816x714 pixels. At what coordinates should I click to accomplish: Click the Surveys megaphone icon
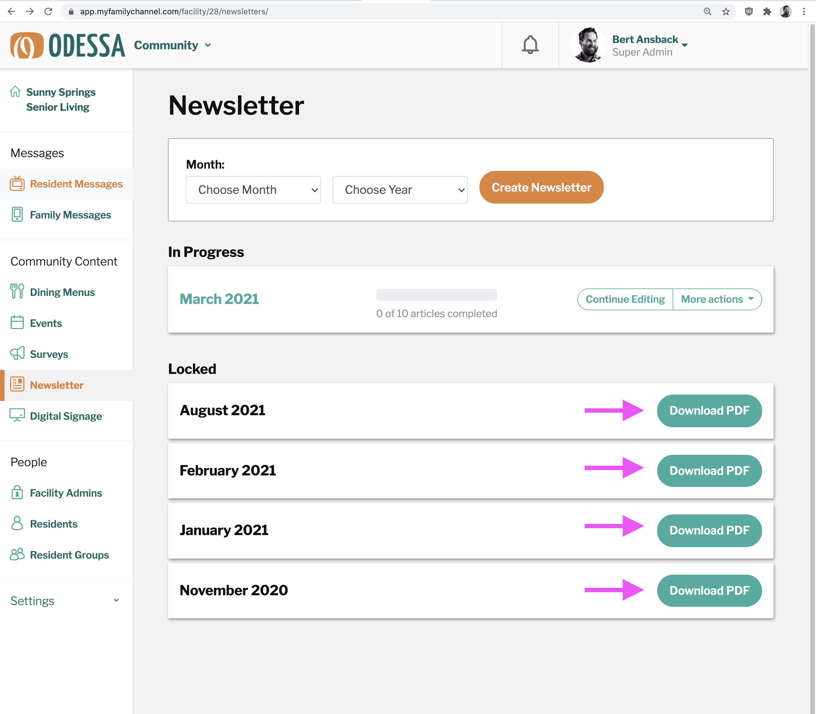click(17, 353)
